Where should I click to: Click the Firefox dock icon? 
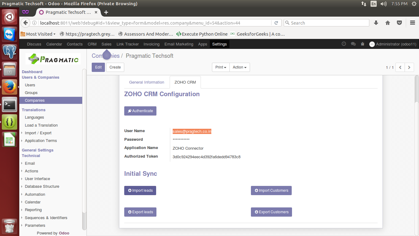pos(10,87)
